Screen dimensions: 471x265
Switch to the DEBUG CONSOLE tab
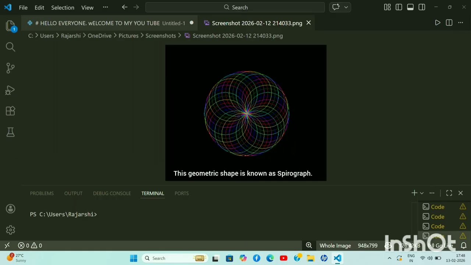pyautogui.click(x=112, y=193)
